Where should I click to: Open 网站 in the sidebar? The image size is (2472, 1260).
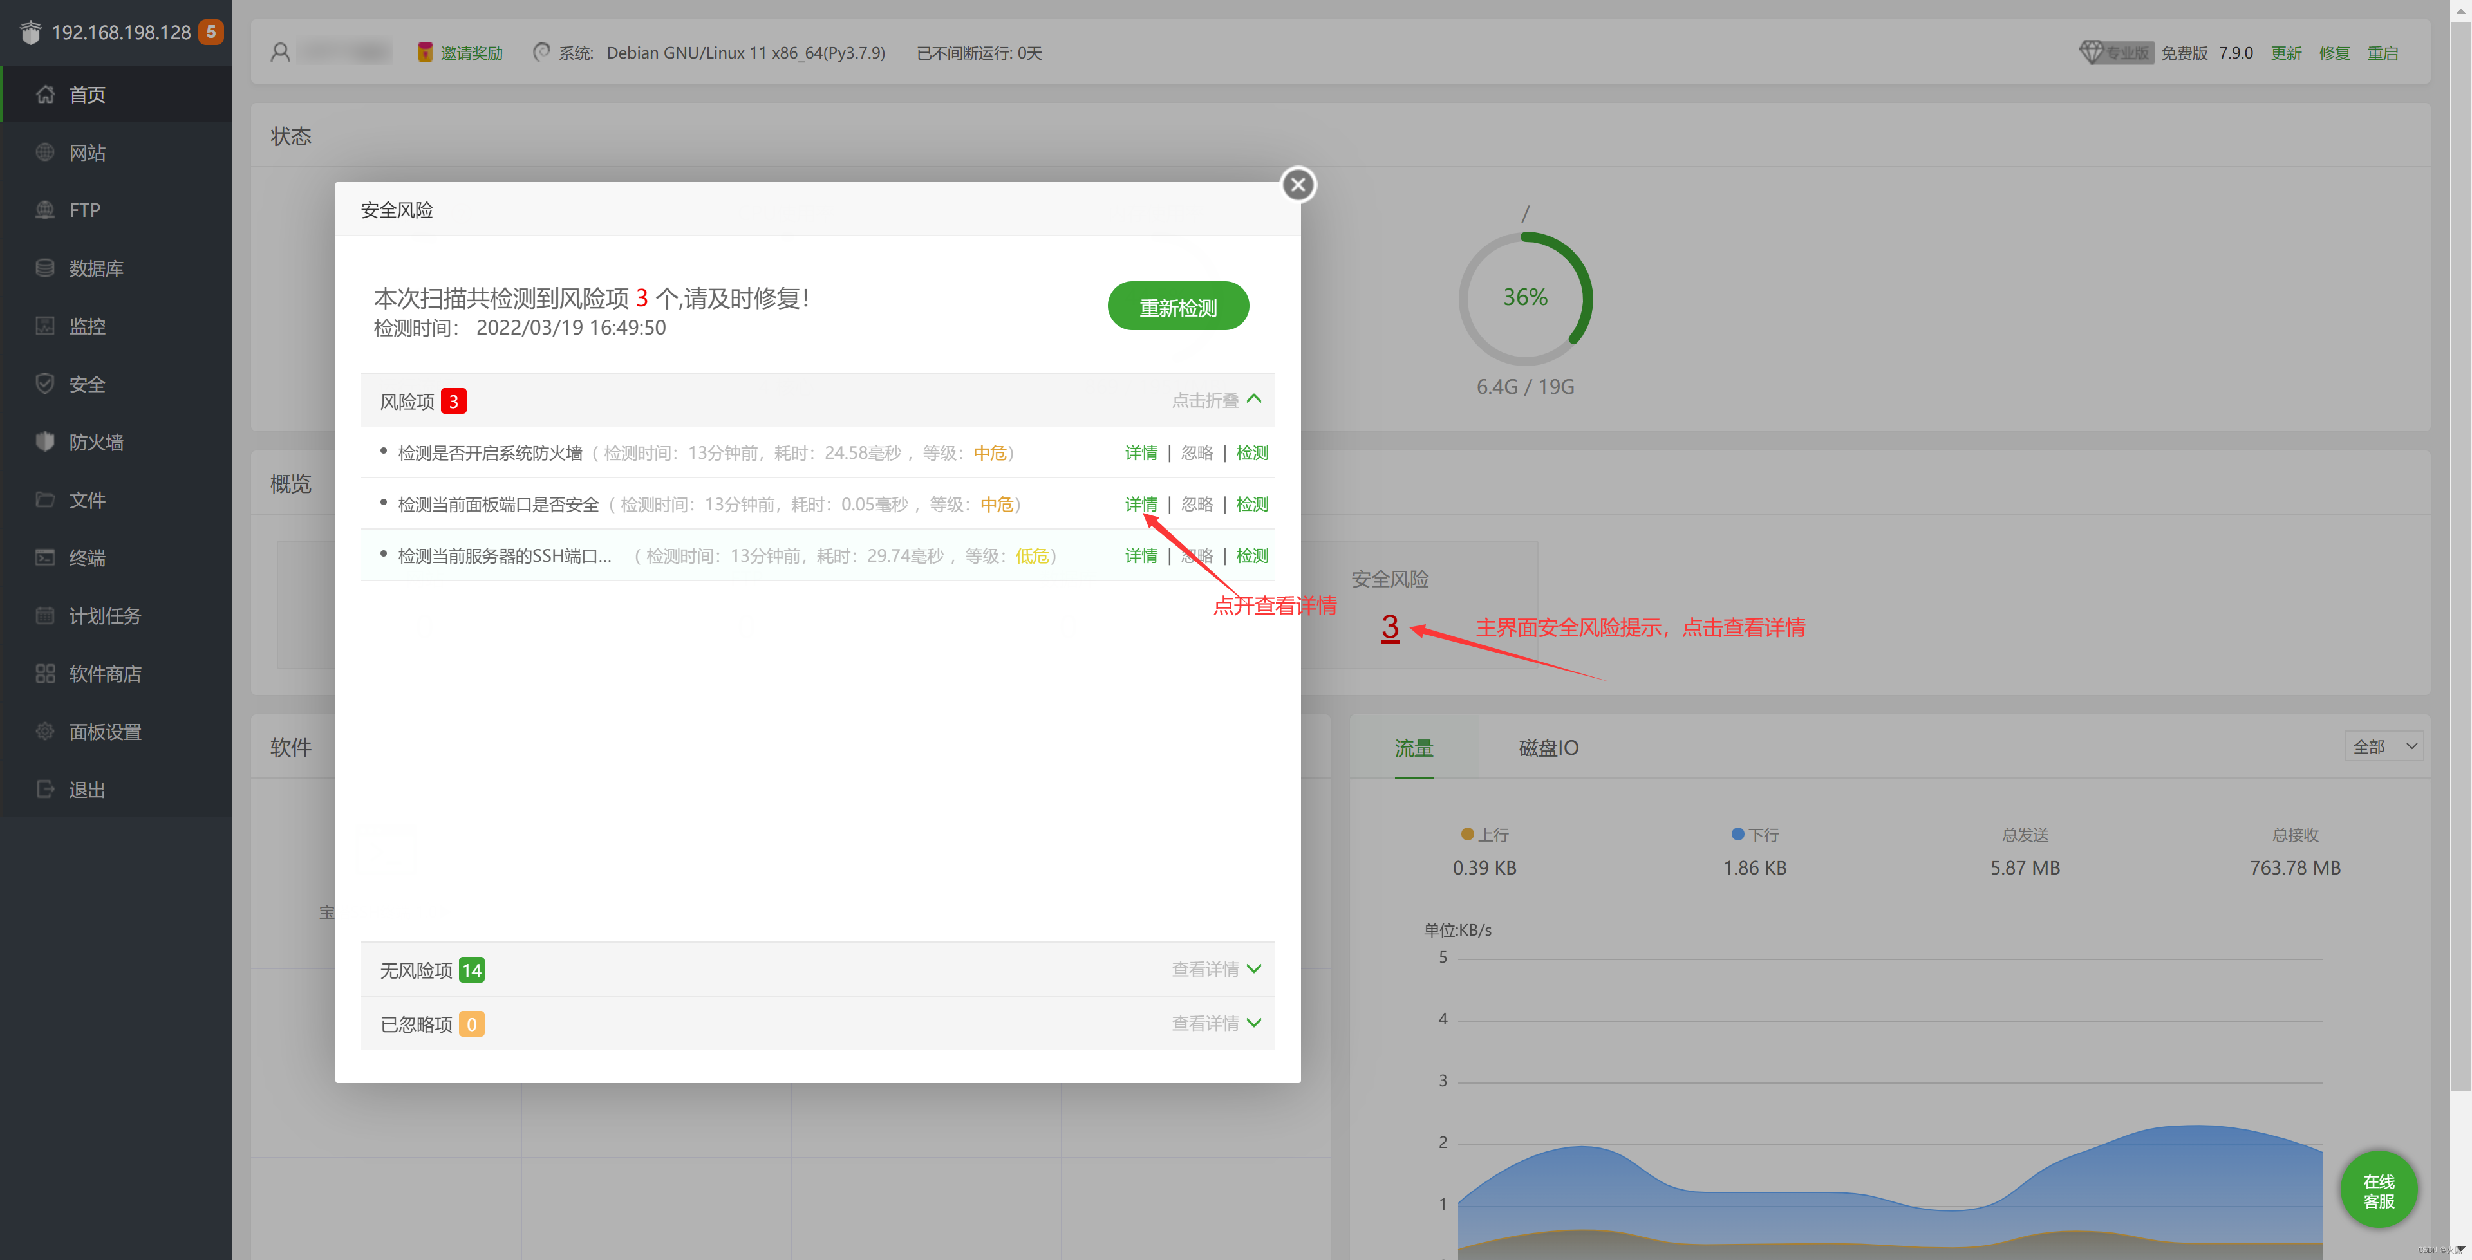click(116, 152)
